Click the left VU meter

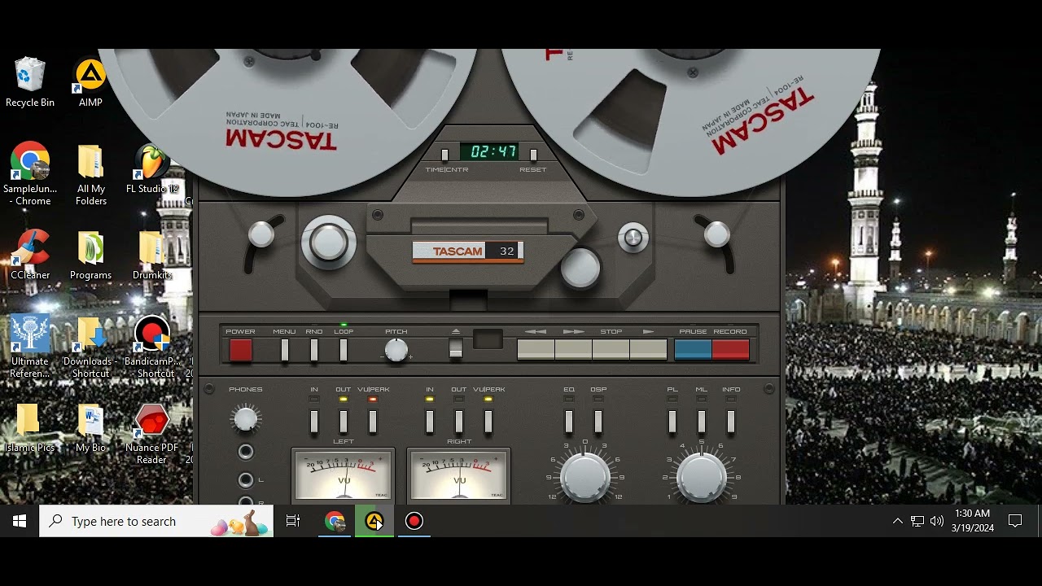[344, 476]
